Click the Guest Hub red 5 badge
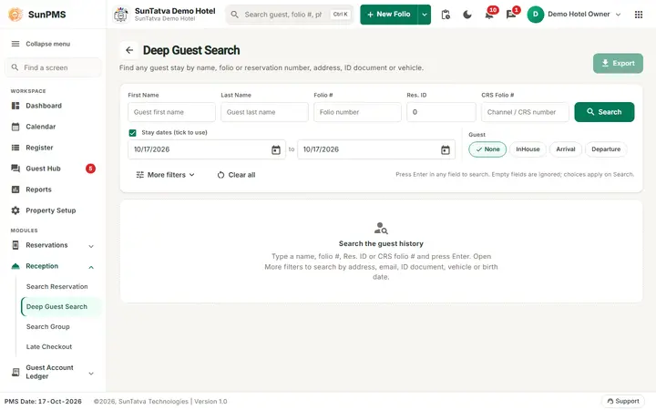The height and width of the screenshot is (410, 656). [90, 169]
